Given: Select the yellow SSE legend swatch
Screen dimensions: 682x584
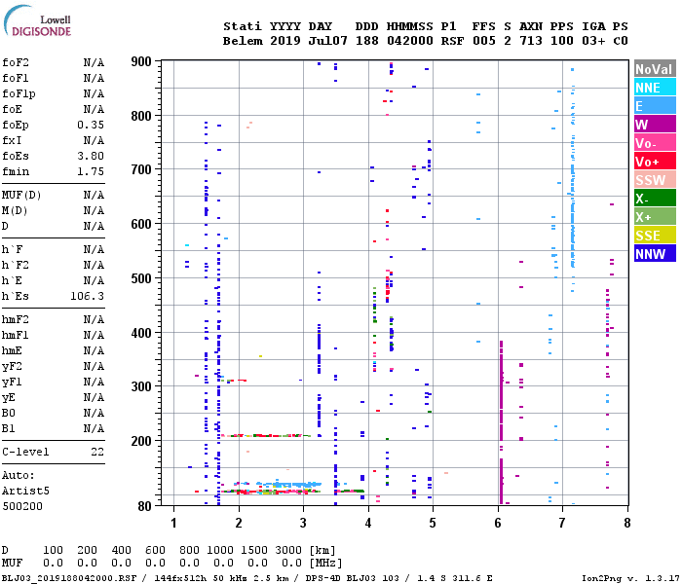Looking at the screenshot, I should click(655, 236).
